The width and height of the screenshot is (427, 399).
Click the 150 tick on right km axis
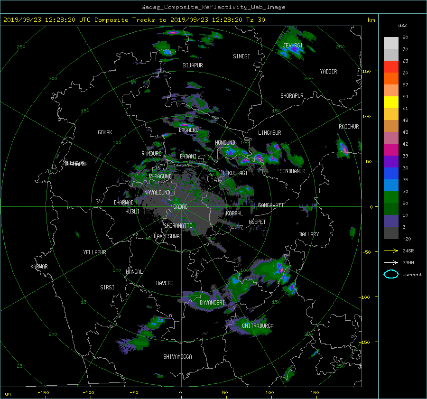pos(367,71)
